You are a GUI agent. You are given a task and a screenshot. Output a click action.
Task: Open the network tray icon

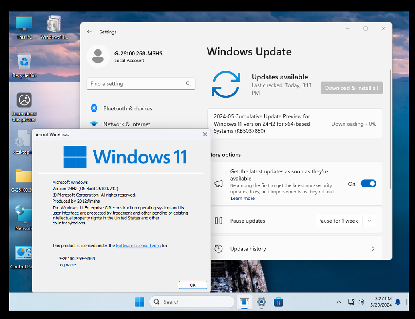coord(351,302)
